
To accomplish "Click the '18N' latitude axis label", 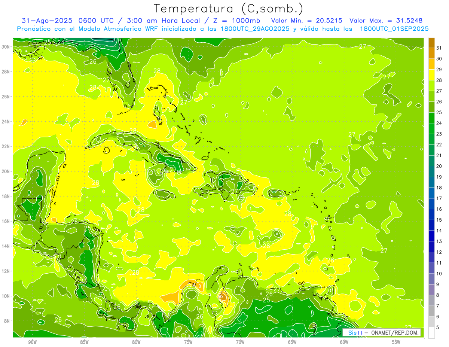I will click(x=6, y=196).
